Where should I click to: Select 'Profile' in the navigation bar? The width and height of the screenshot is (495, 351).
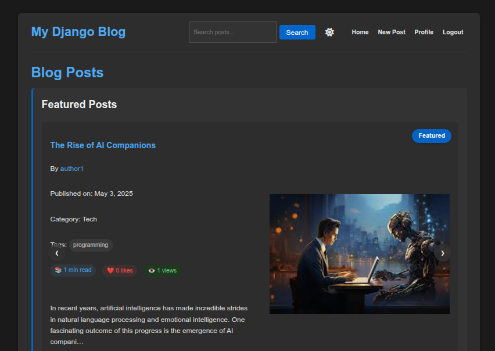[424, 32]
